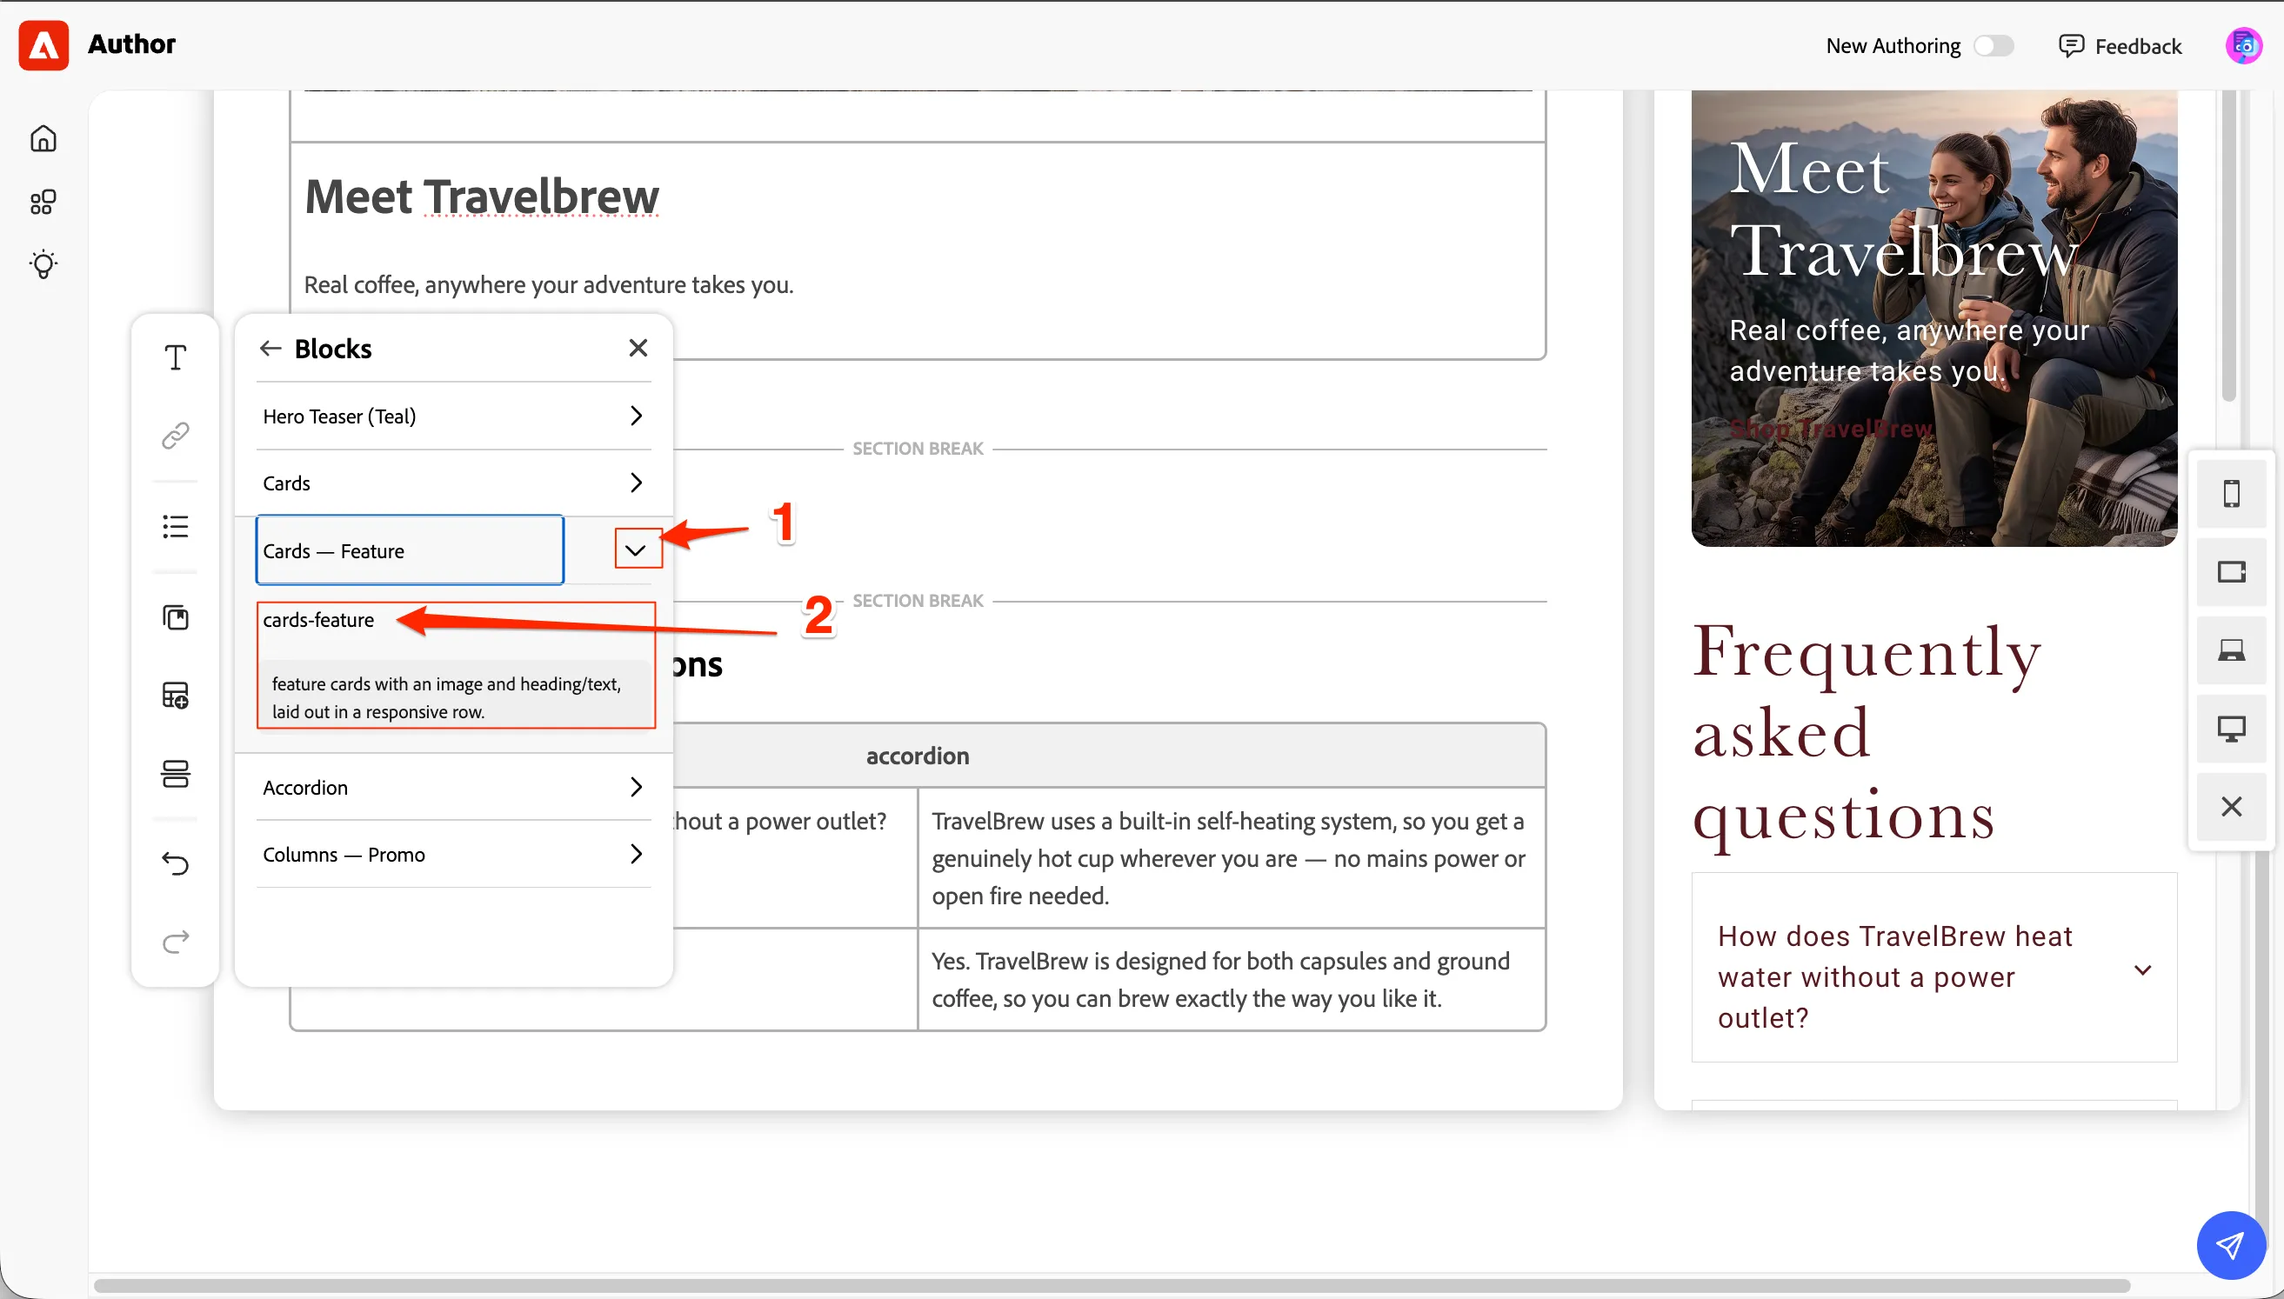Select the link tool icon
Screen dimensions: 2284x1299
click(176, 436)
